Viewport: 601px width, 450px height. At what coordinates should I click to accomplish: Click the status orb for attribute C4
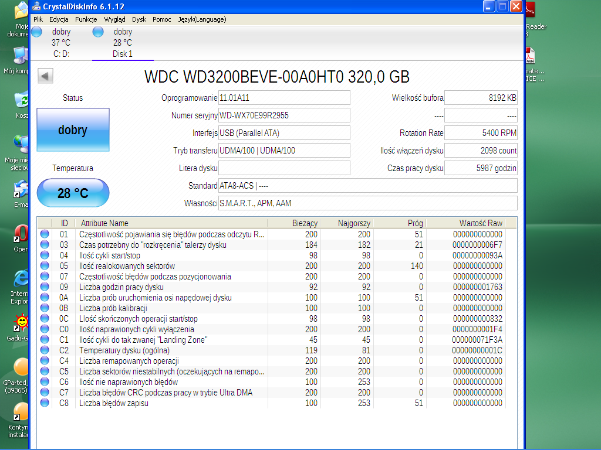coord(45,360)
